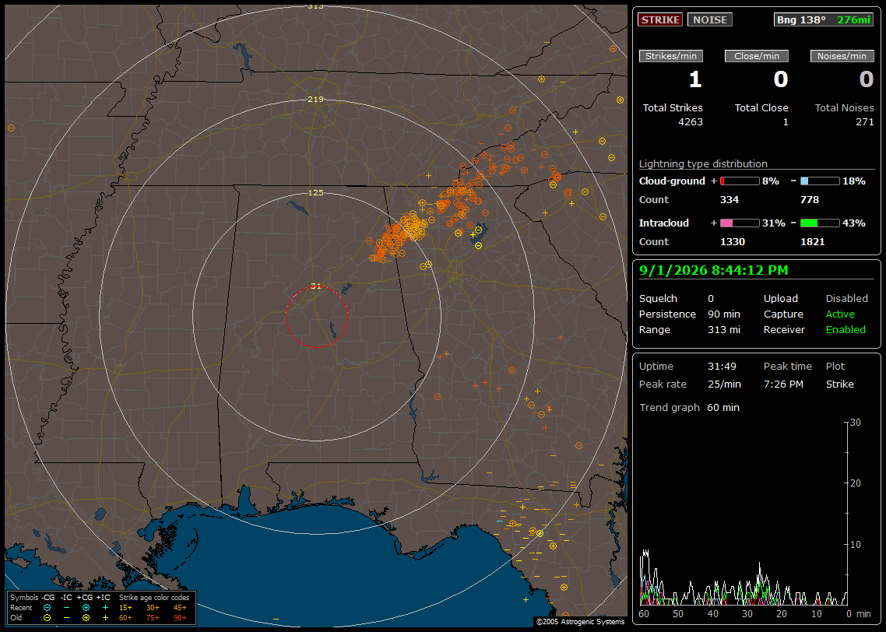Click the NOISE indicator button

(710, 19)
